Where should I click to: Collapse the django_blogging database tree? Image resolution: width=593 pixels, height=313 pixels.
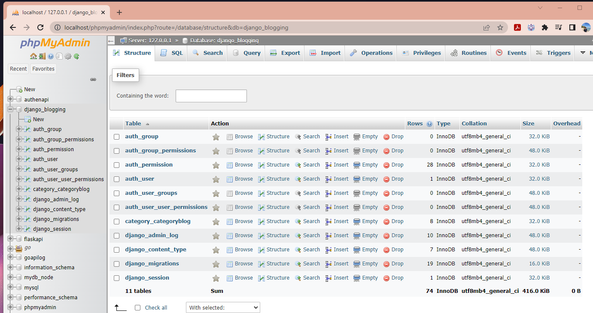click(10, 109)
